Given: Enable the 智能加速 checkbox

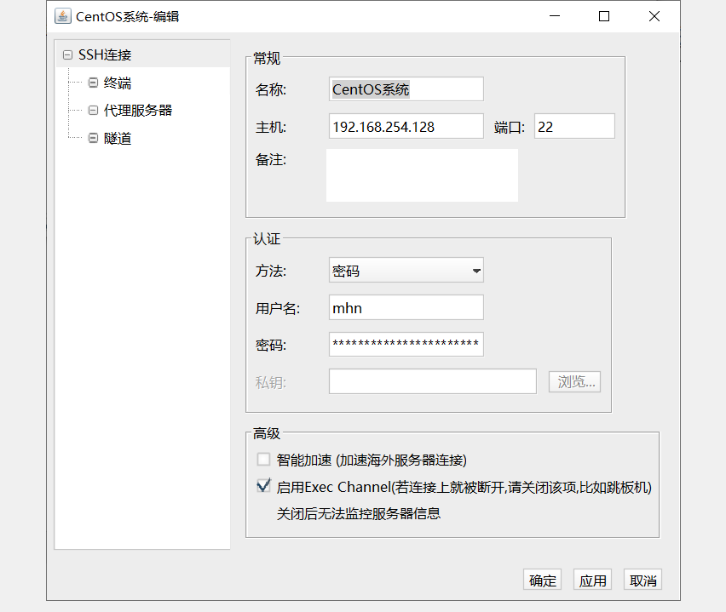Looking at the screenshot, I should 263,459.
